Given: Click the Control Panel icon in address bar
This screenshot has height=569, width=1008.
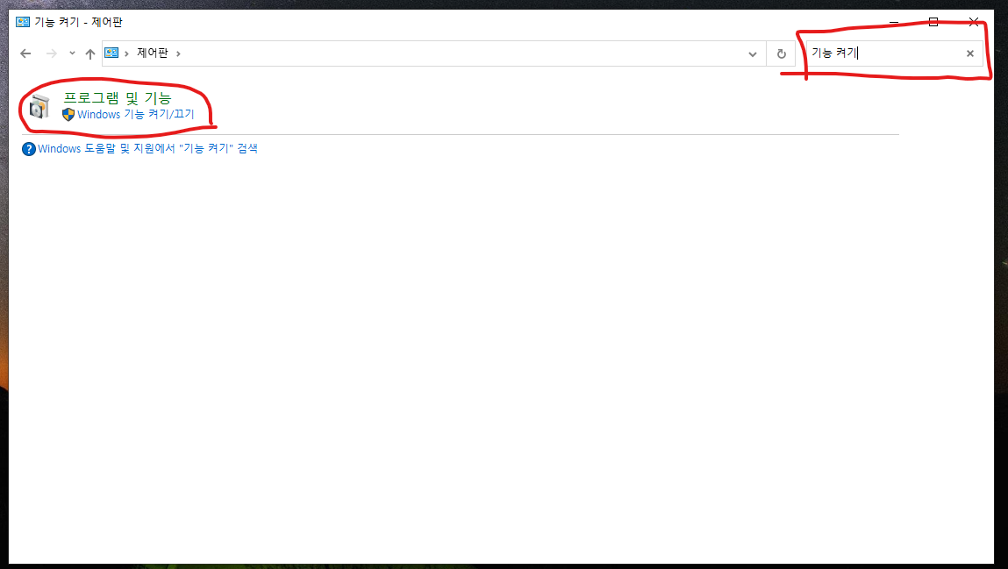Looking at the screenshot, I should coord(112,53).
